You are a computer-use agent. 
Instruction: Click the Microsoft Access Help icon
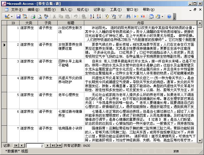(x=169, y=16)
